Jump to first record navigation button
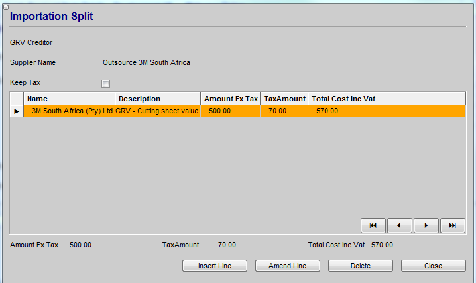 (x=373, y=225)
